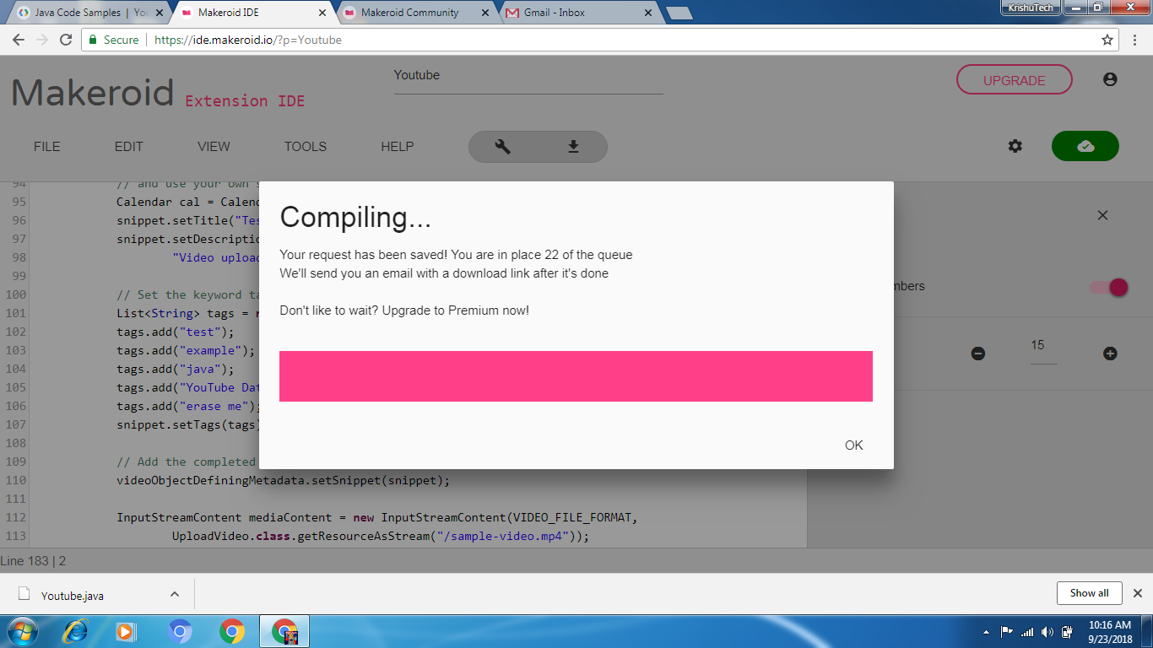
Task: Open the HELP menu
Action: [398, 147]
